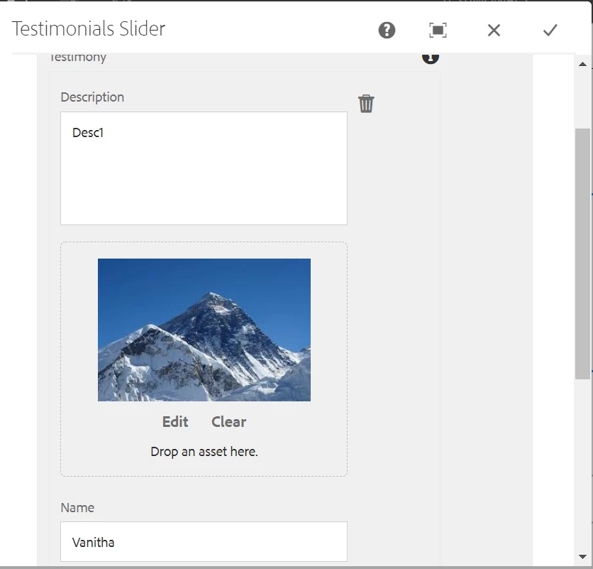Toggle fullscreen mode for the dialog
This screenshot has height=569, width=593.
click(x=438, y=30)
